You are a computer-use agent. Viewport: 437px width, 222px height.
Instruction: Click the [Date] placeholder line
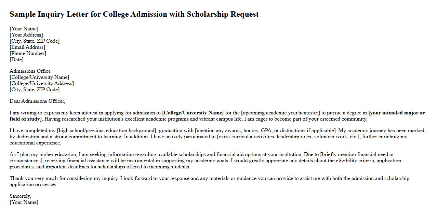coord(16,59)
